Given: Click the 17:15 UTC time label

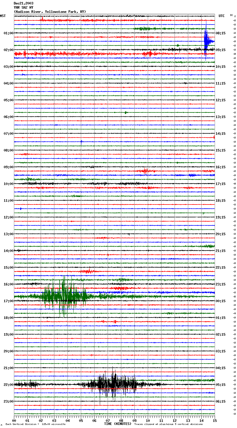Looking at the screenshot, I should pyautogui.click(x=221, y=184).
